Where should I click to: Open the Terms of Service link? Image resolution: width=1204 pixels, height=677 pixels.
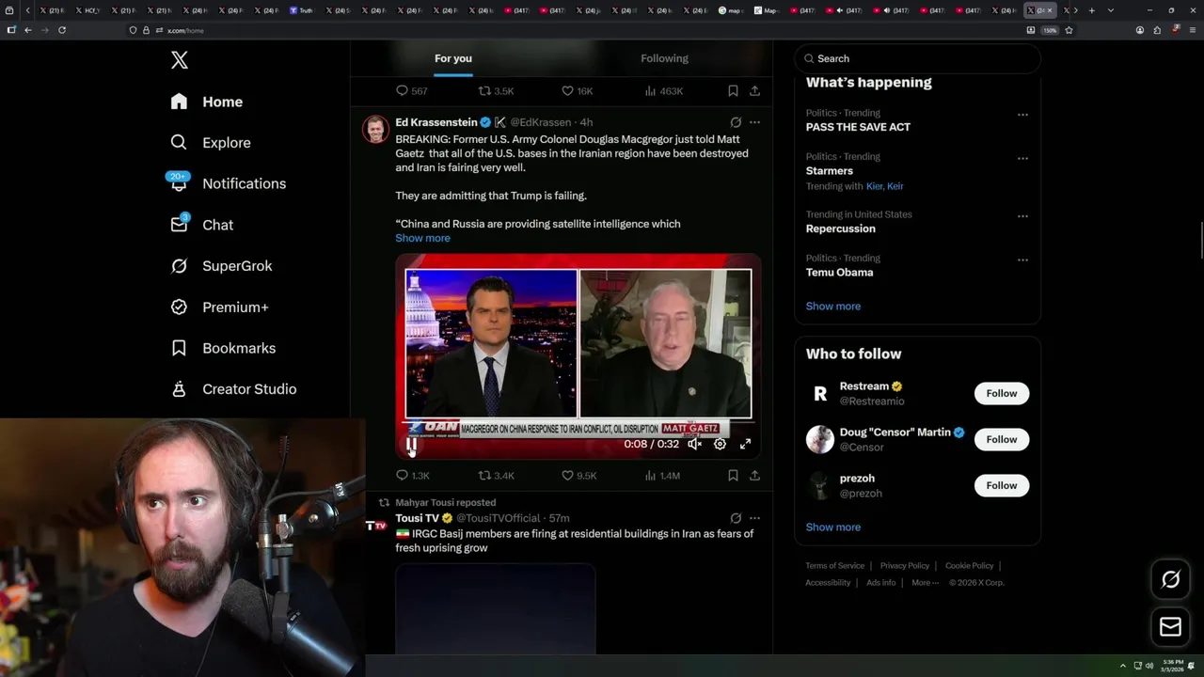coord(834,566)
